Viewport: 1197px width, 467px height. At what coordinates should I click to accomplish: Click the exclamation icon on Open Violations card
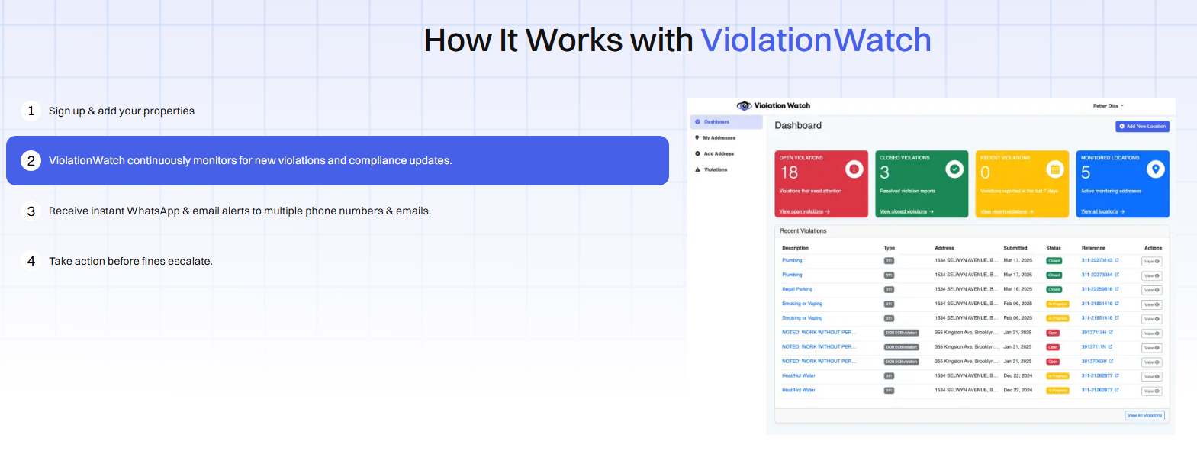(x=854, y=169)
